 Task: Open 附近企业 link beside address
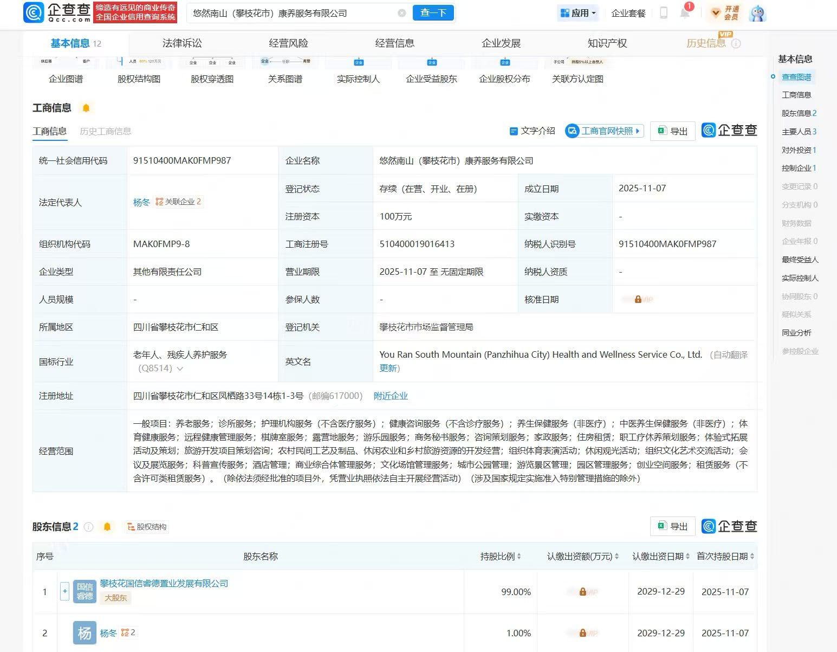[391, 396]
